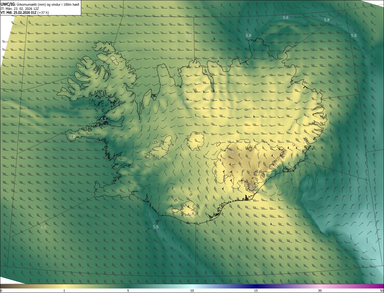The height and width of the screenshot is (293, 384).
Task: Click the 50 tick label on the color scale
Action: click(382, 291)
